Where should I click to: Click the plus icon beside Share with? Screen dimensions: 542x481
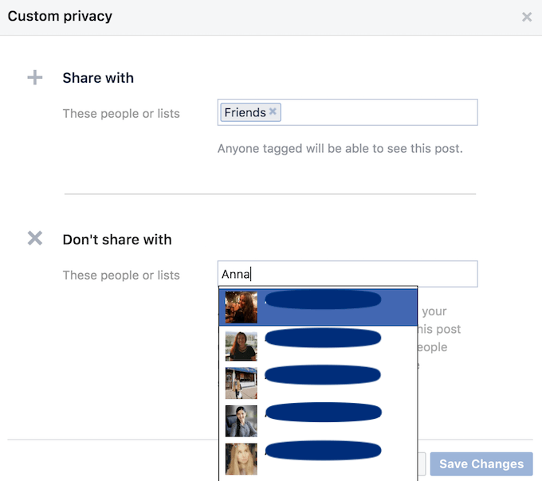pyautogui.click(x=35, y=77)
